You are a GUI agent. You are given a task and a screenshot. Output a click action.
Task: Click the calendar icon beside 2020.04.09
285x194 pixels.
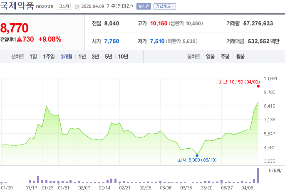[78, 7]
